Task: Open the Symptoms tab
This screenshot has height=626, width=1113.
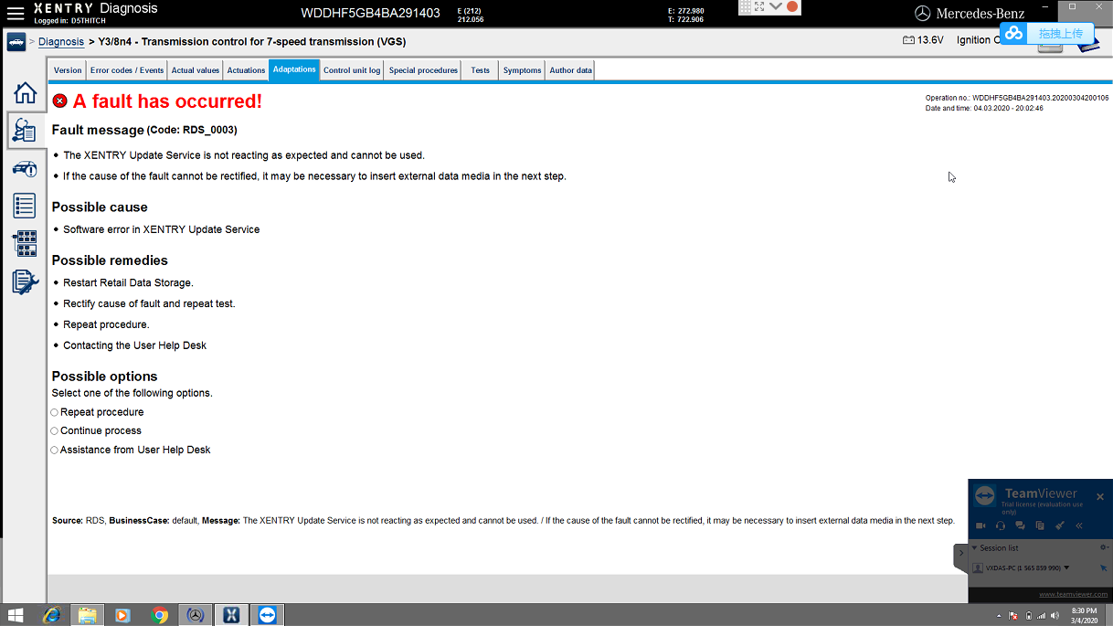Action: (x=522, y=70)
